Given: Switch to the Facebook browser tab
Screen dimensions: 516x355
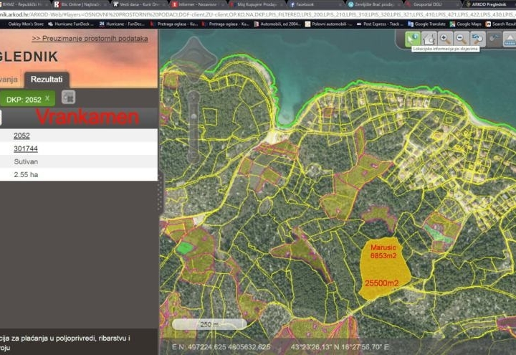Looking at the screenshot, I should pos(305,4).
